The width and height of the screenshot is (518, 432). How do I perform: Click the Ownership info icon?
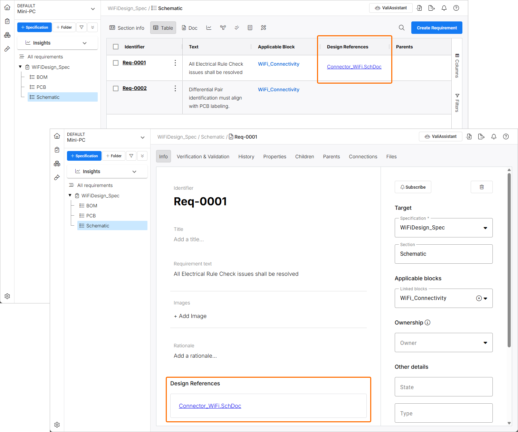pos(428,322)
